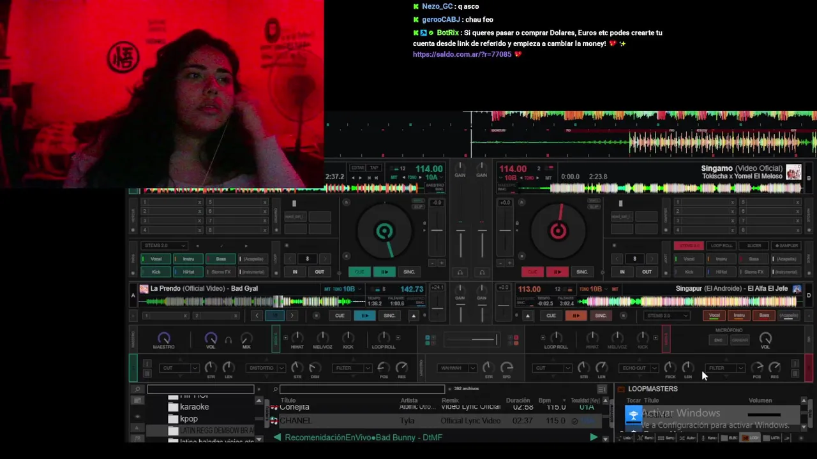Double the loop length on deck A

(x=324, y=259)
